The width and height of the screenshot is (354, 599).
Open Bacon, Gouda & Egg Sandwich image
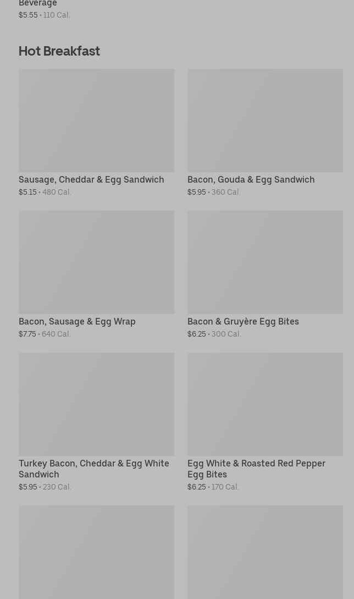click(x=265, y=120)
